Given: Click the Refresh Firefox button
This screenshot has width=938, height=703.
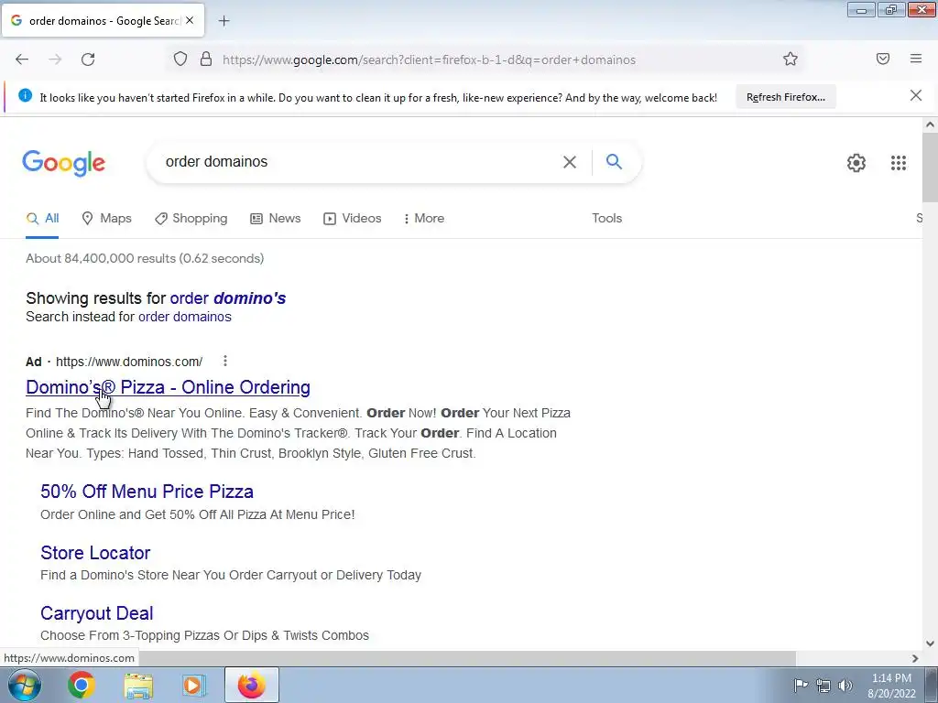Looking at the screenshot, I should pyautogui.click(x=785, y=97).
